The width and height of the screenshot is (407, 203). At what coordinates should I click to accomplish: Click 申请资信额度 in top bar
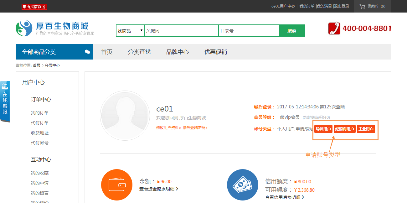click(34, 7)
